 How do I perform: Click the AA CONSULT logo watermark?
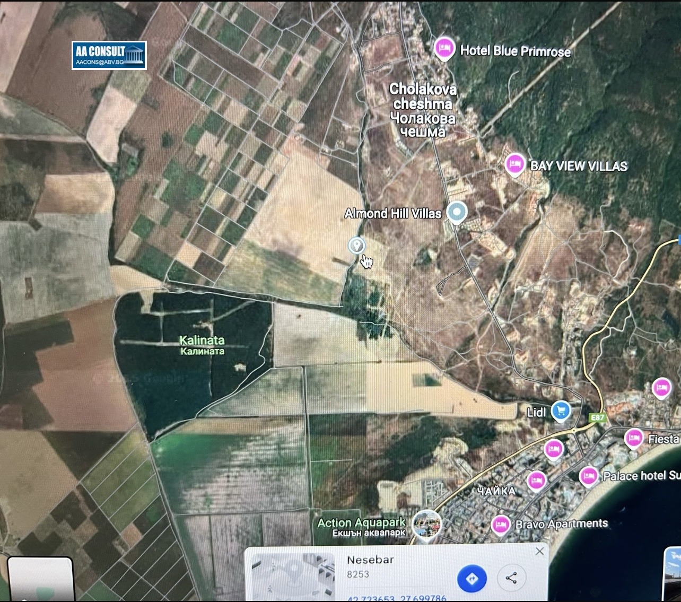tap(109, 55)
